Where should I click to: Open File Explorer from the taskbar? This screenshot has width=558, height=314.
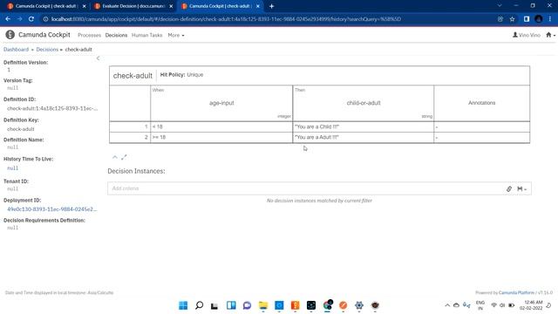point(263,305)
